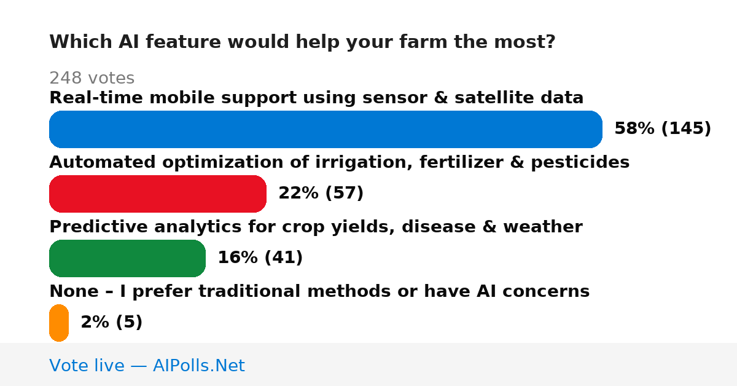Screen dimensions: 737x386
Task: Click the 16% (41) result label
Action: coord(260,258)
